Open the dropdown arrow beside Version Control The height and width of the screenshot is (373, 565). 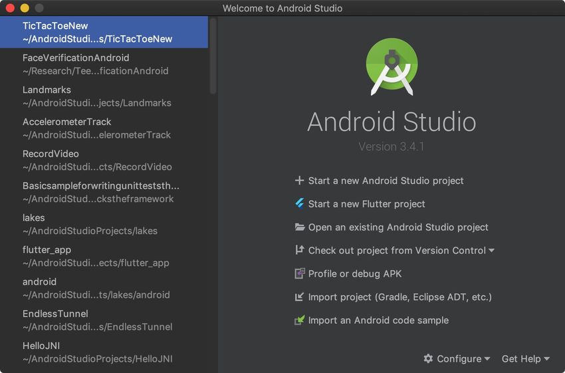[x=491, y=251]
